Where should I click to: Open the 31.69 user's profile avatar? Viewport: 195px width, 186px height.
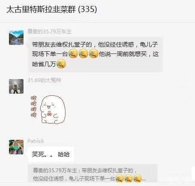coord(16,86)
